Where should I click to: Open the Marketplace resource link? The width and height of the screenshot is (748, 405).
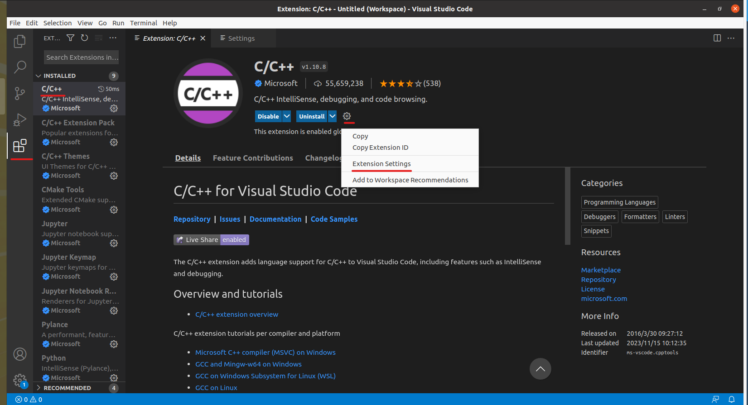click(601, 270)
